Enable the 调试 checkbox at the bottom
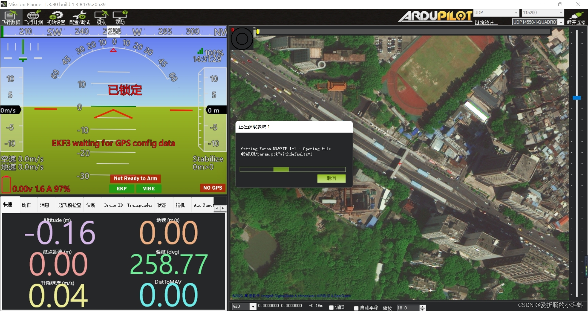This screenshot has width=588, height=311. pos(331,308)
